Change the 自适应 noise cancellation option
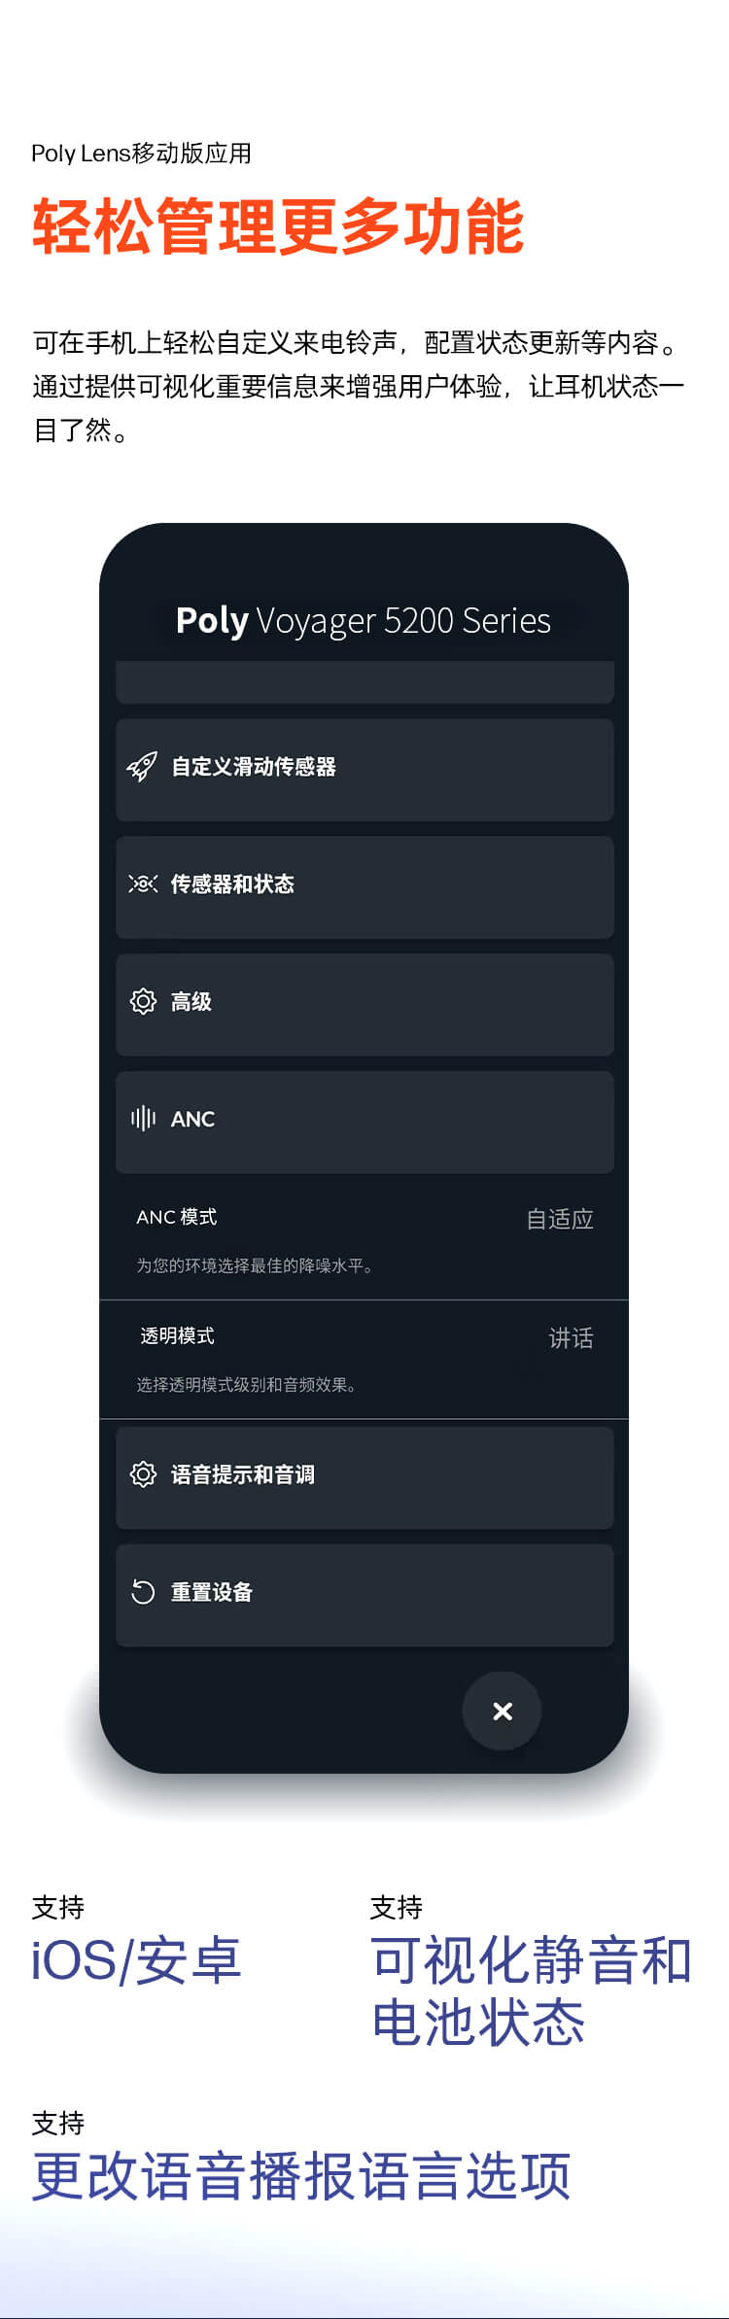The height and width of the screenshot is (2319, 729). 562,1218
